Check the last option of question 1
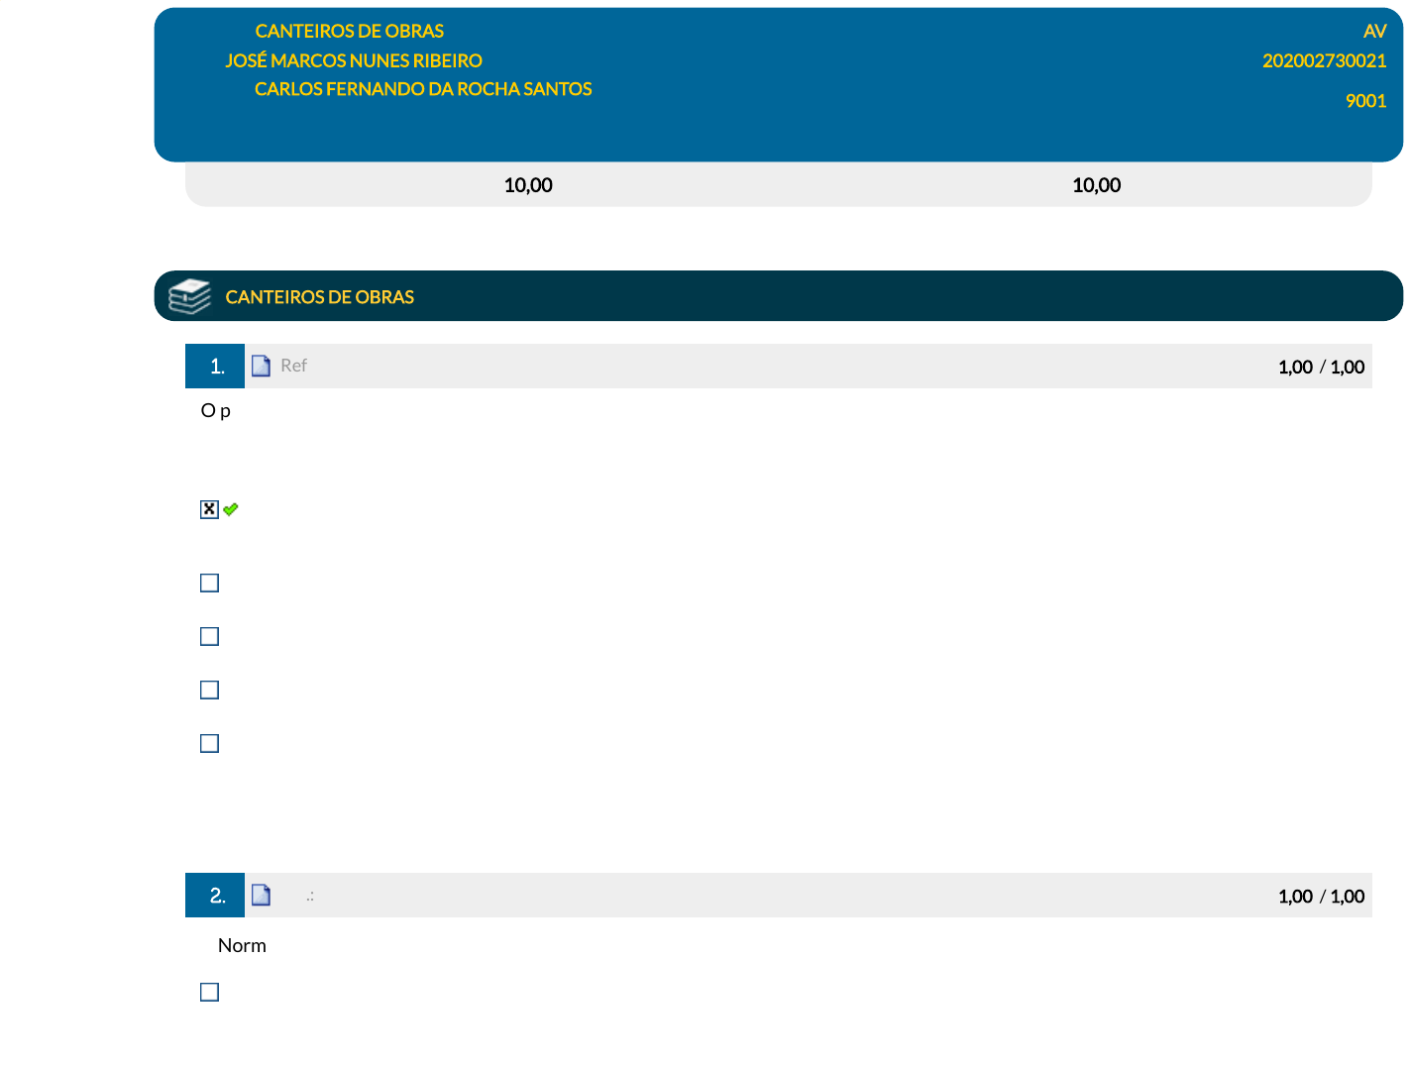This screenshot has width=1411, height=1065. pyautogui.click(x=209, y=743)
